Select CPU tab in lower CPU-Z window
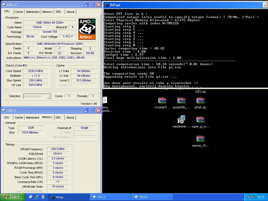 [x=7, y=118]
